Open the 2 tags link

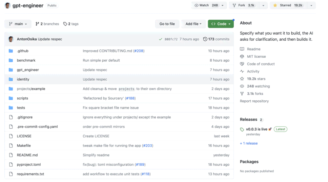pos(71,24)
